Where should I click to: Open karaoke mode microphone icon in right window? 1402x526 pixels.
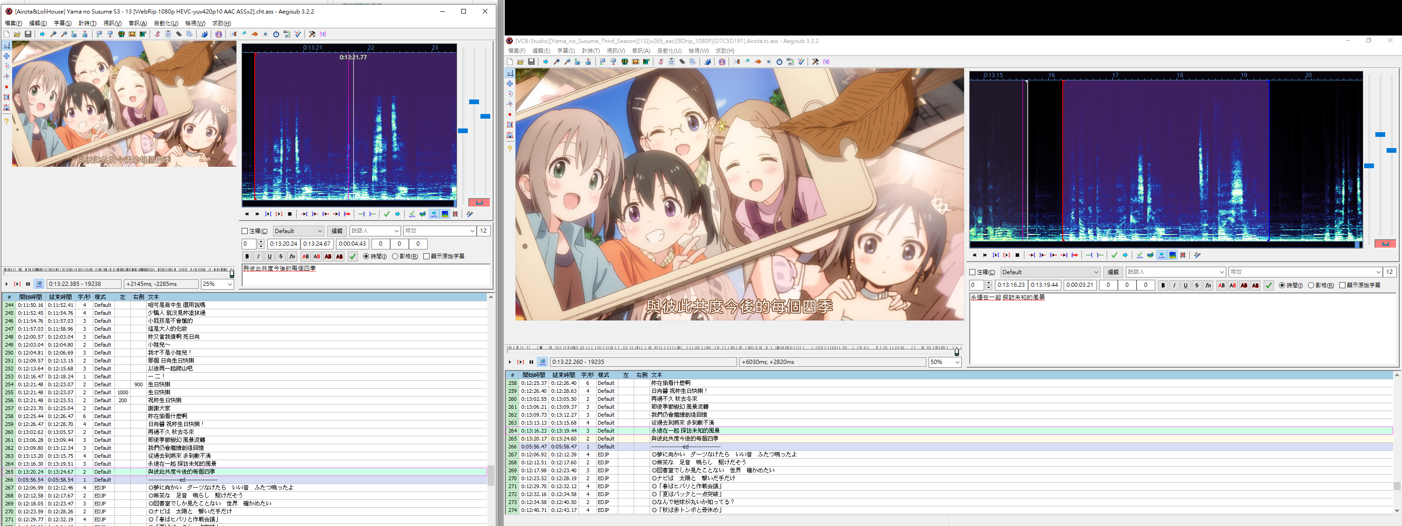1197,255
